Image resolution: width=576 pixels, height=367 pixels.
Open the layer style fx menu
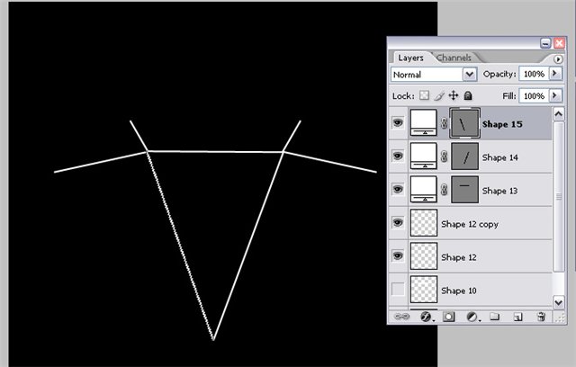(426, 317)
